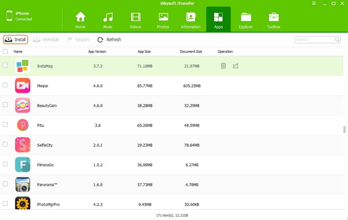
Task: Select the Meipai app name
Action: click(x=43, y=86)
